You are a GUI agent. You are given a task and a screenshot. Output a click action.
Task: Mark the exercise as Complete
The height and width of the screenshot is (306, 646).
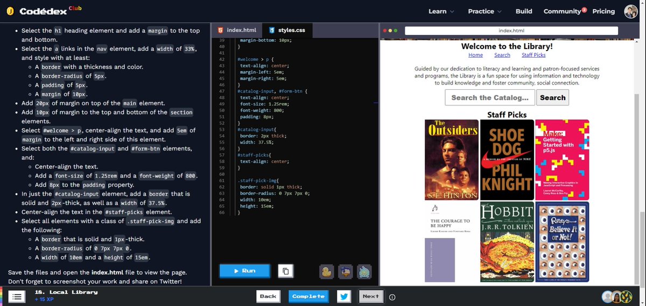point(308,296)
